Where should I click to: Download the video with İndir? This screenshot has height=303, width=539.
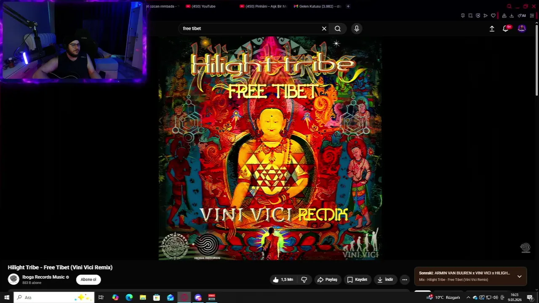coord(385,279)
